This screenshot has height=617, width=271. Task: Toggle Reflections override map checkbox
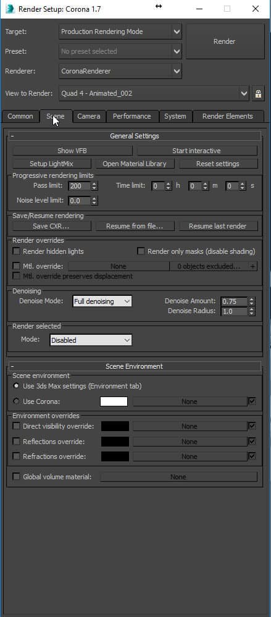(x=252, y=442)
